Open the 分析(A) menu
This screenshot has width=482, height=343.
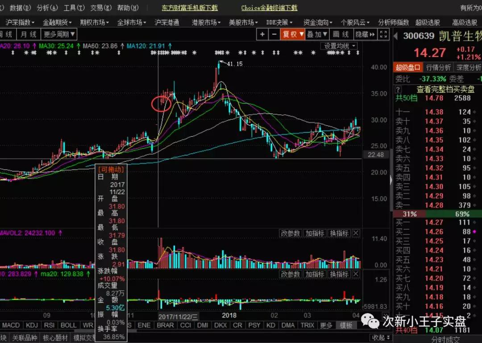click(47, 8)
